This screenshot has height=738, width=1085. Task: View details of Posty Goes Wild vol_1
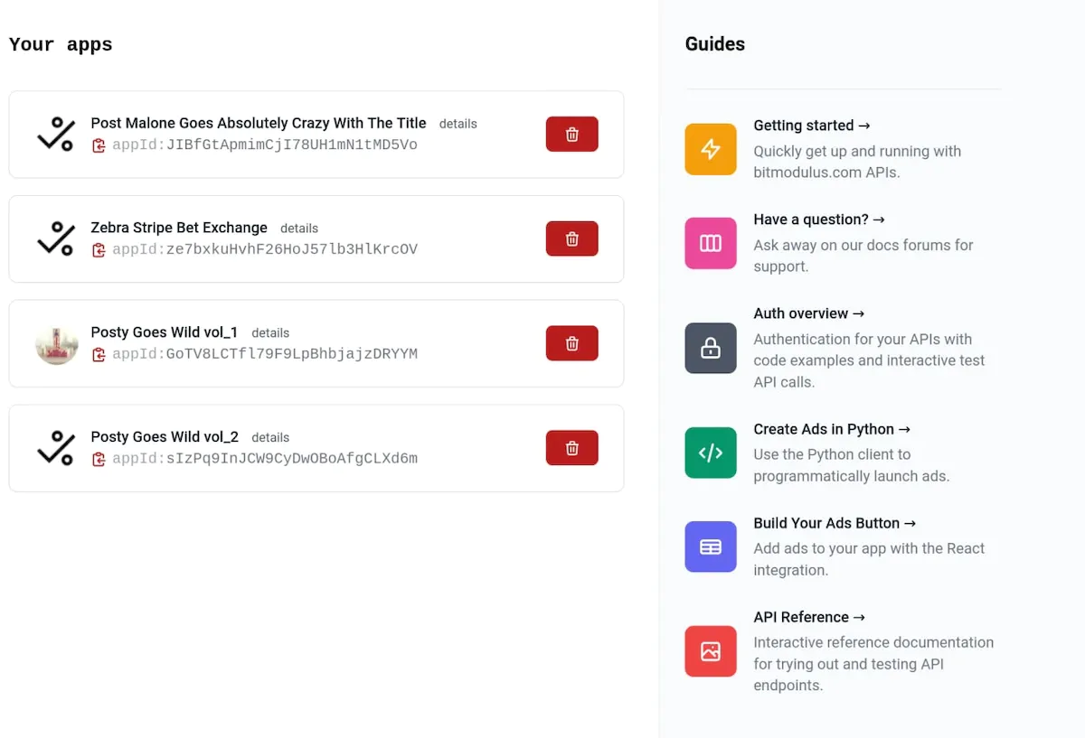point(270,332)
